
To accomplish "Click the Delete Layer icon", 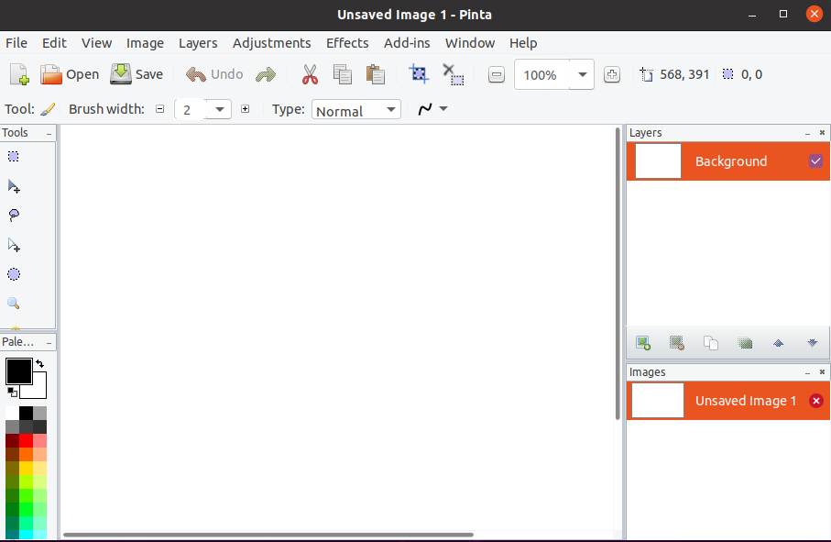I will (x=677, y=343).
